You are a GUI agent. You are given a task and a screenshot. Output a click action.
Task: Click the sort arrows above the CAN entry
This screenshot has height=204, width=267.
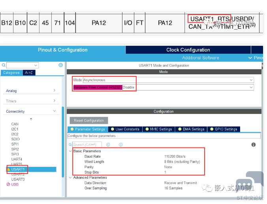coord(31,119)
